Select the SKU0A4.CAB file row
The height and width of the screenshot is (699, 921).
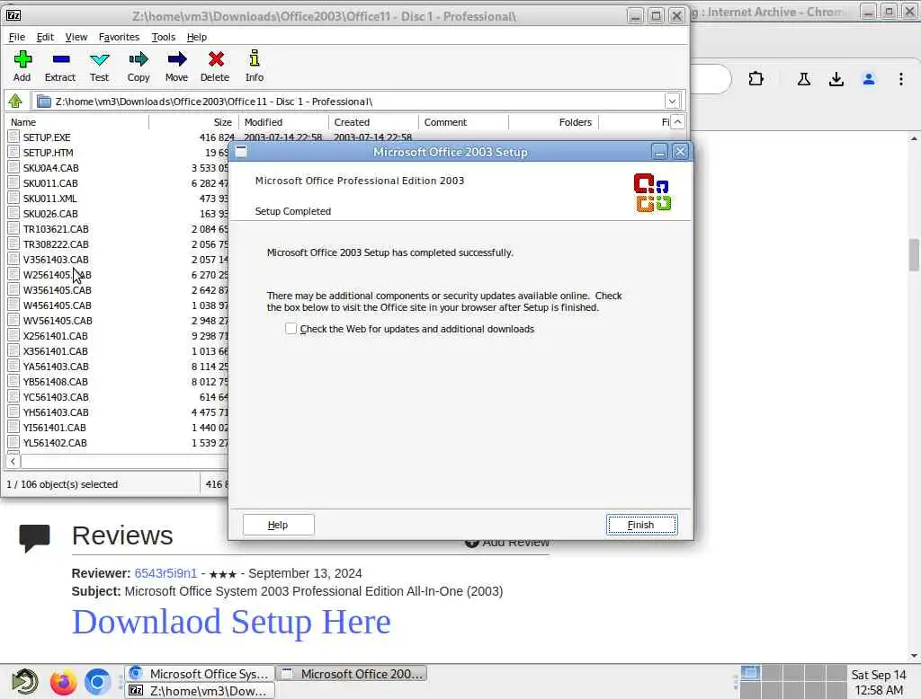118,168
